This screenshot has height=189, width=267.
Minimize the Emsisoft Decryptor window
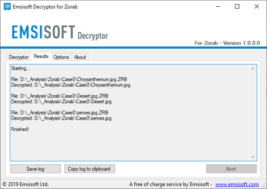(218, 7)
